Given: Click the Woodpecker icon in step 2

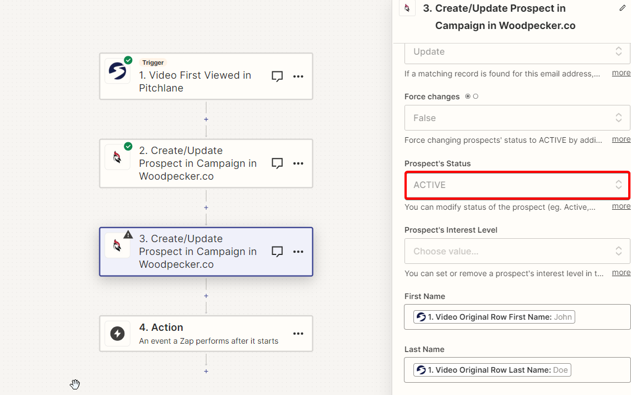Looking at the screenshot, I should click(117, 157).
